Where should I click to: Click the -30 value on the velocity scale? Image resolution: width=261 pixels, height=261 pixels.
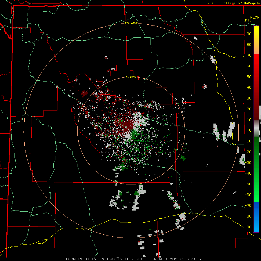[x=248, y=163]
